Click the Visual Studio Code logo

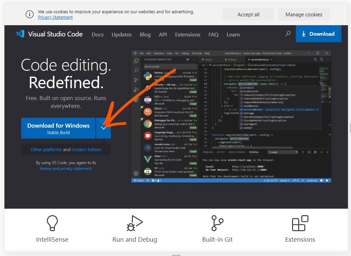click(x=20, y=34)
